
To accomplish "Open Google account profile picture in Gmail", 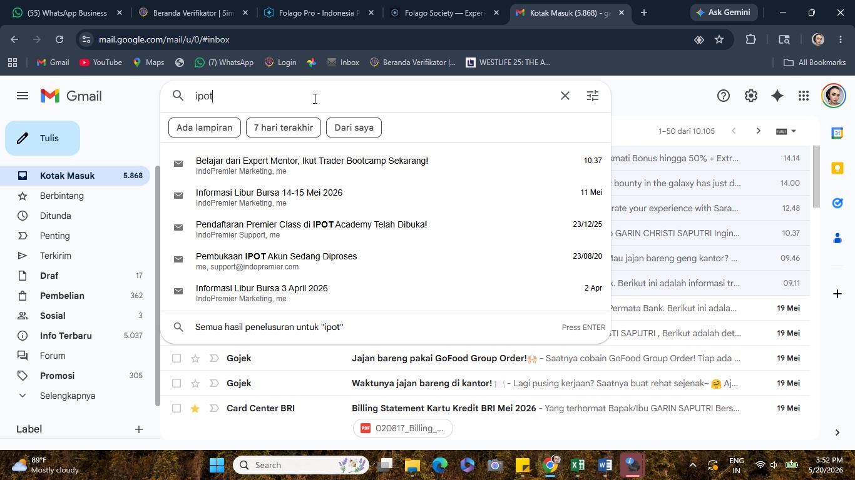I will [x=833, y=96].
